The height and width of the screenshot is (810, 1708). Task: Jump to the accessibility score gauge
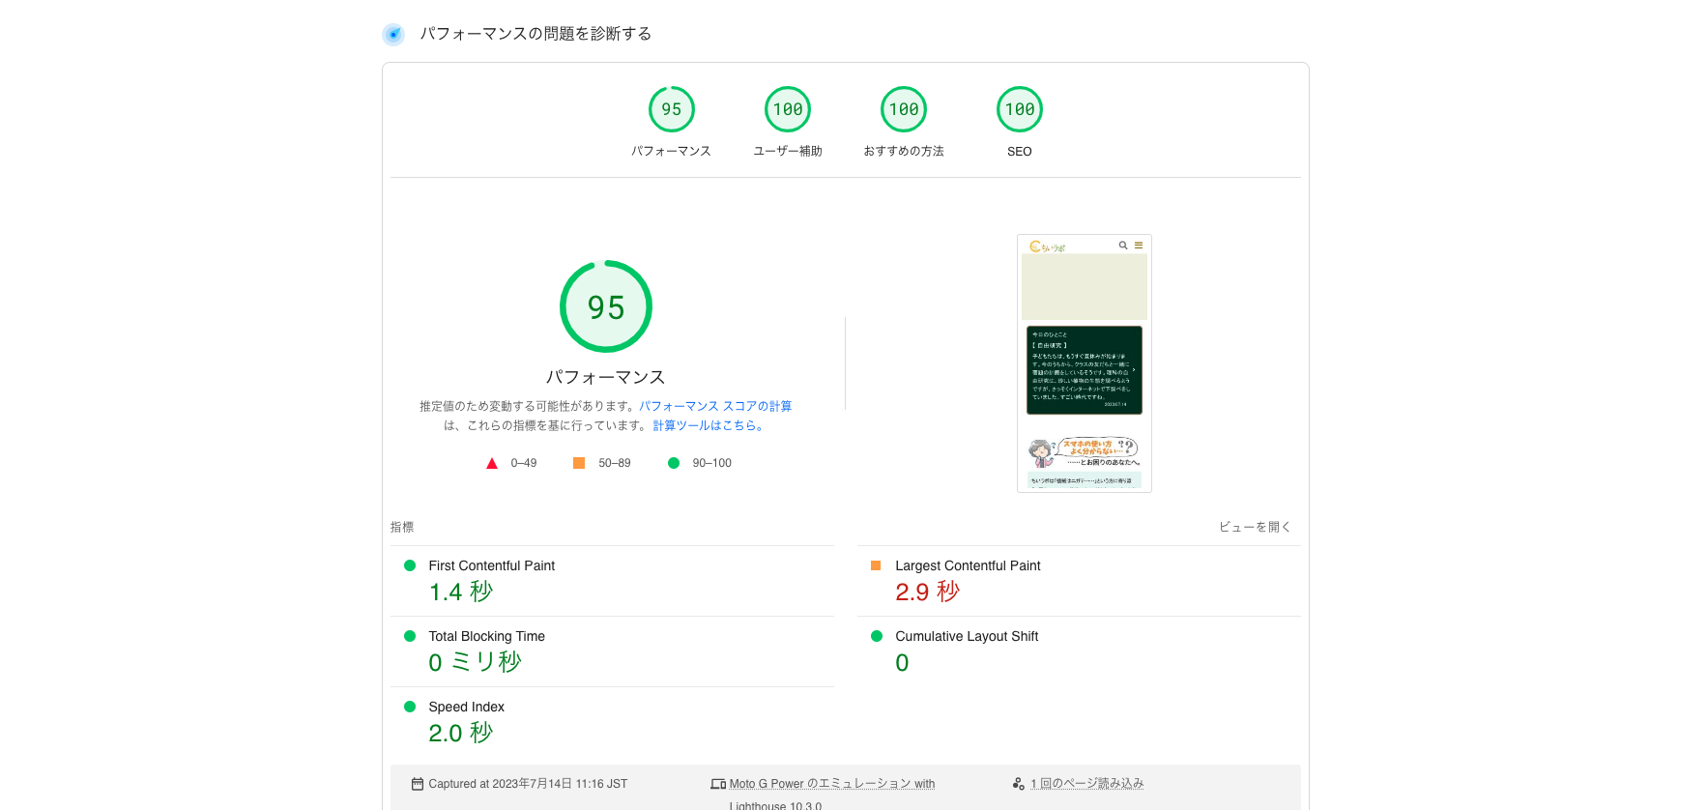(x=787, y=110)
